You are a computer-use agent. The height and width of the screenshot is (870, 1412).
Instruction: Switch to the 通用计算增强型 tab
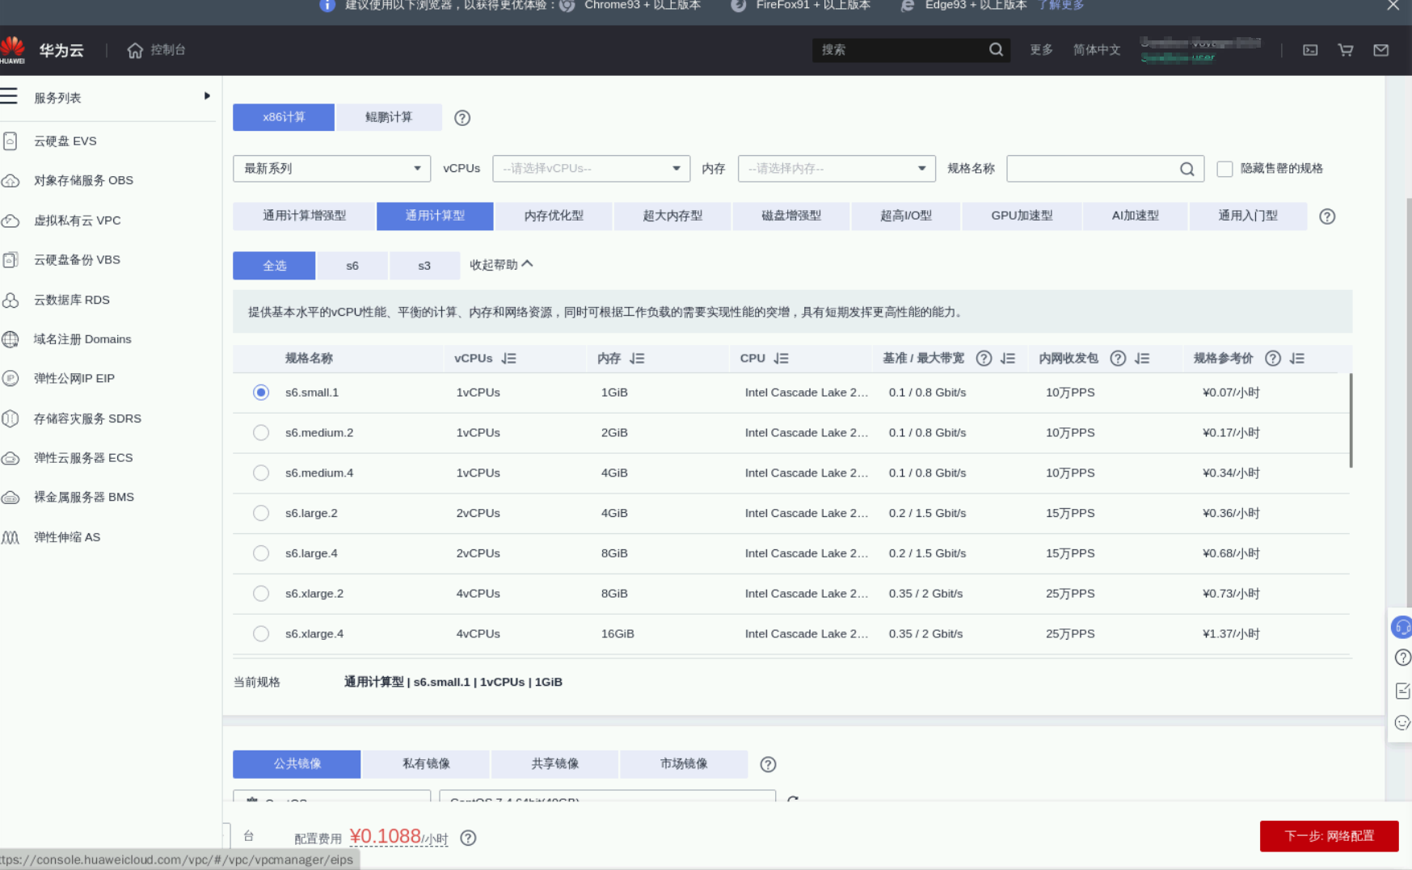click(304, 216)
